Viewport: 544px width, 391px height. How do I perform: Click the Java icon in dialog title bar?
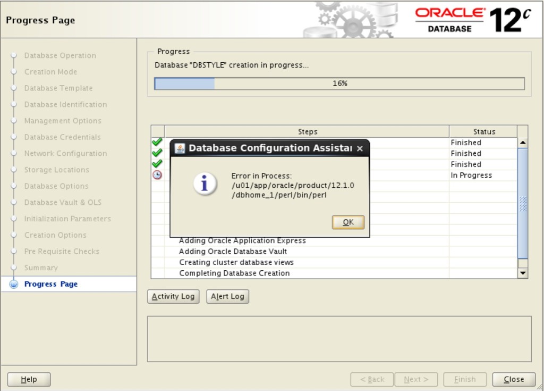tap(180, 148)
